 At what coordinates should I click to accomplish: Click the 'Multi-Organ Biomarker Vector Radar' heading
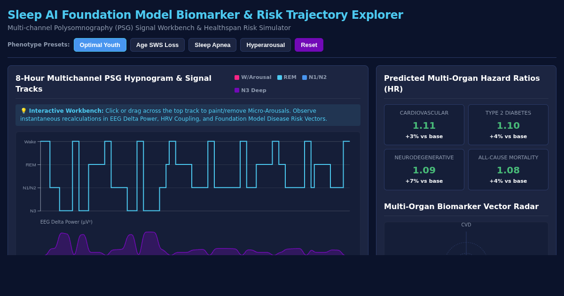tap(461, 207)
